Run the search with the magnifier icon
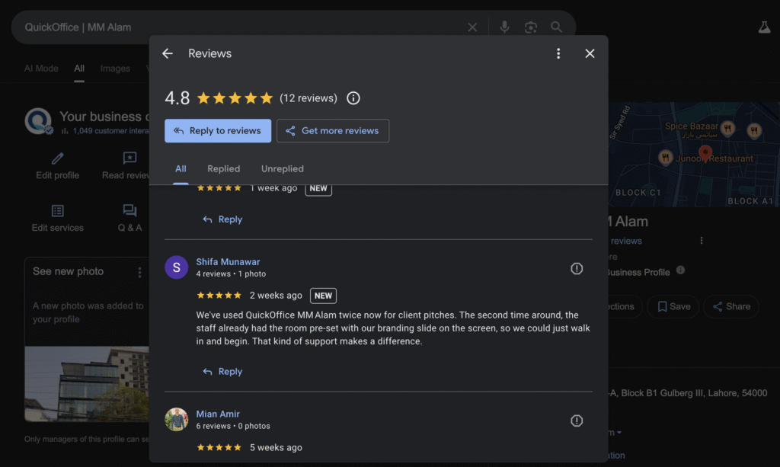The width and height of the screenshot is (780, 467). click(x=556, y=27)
